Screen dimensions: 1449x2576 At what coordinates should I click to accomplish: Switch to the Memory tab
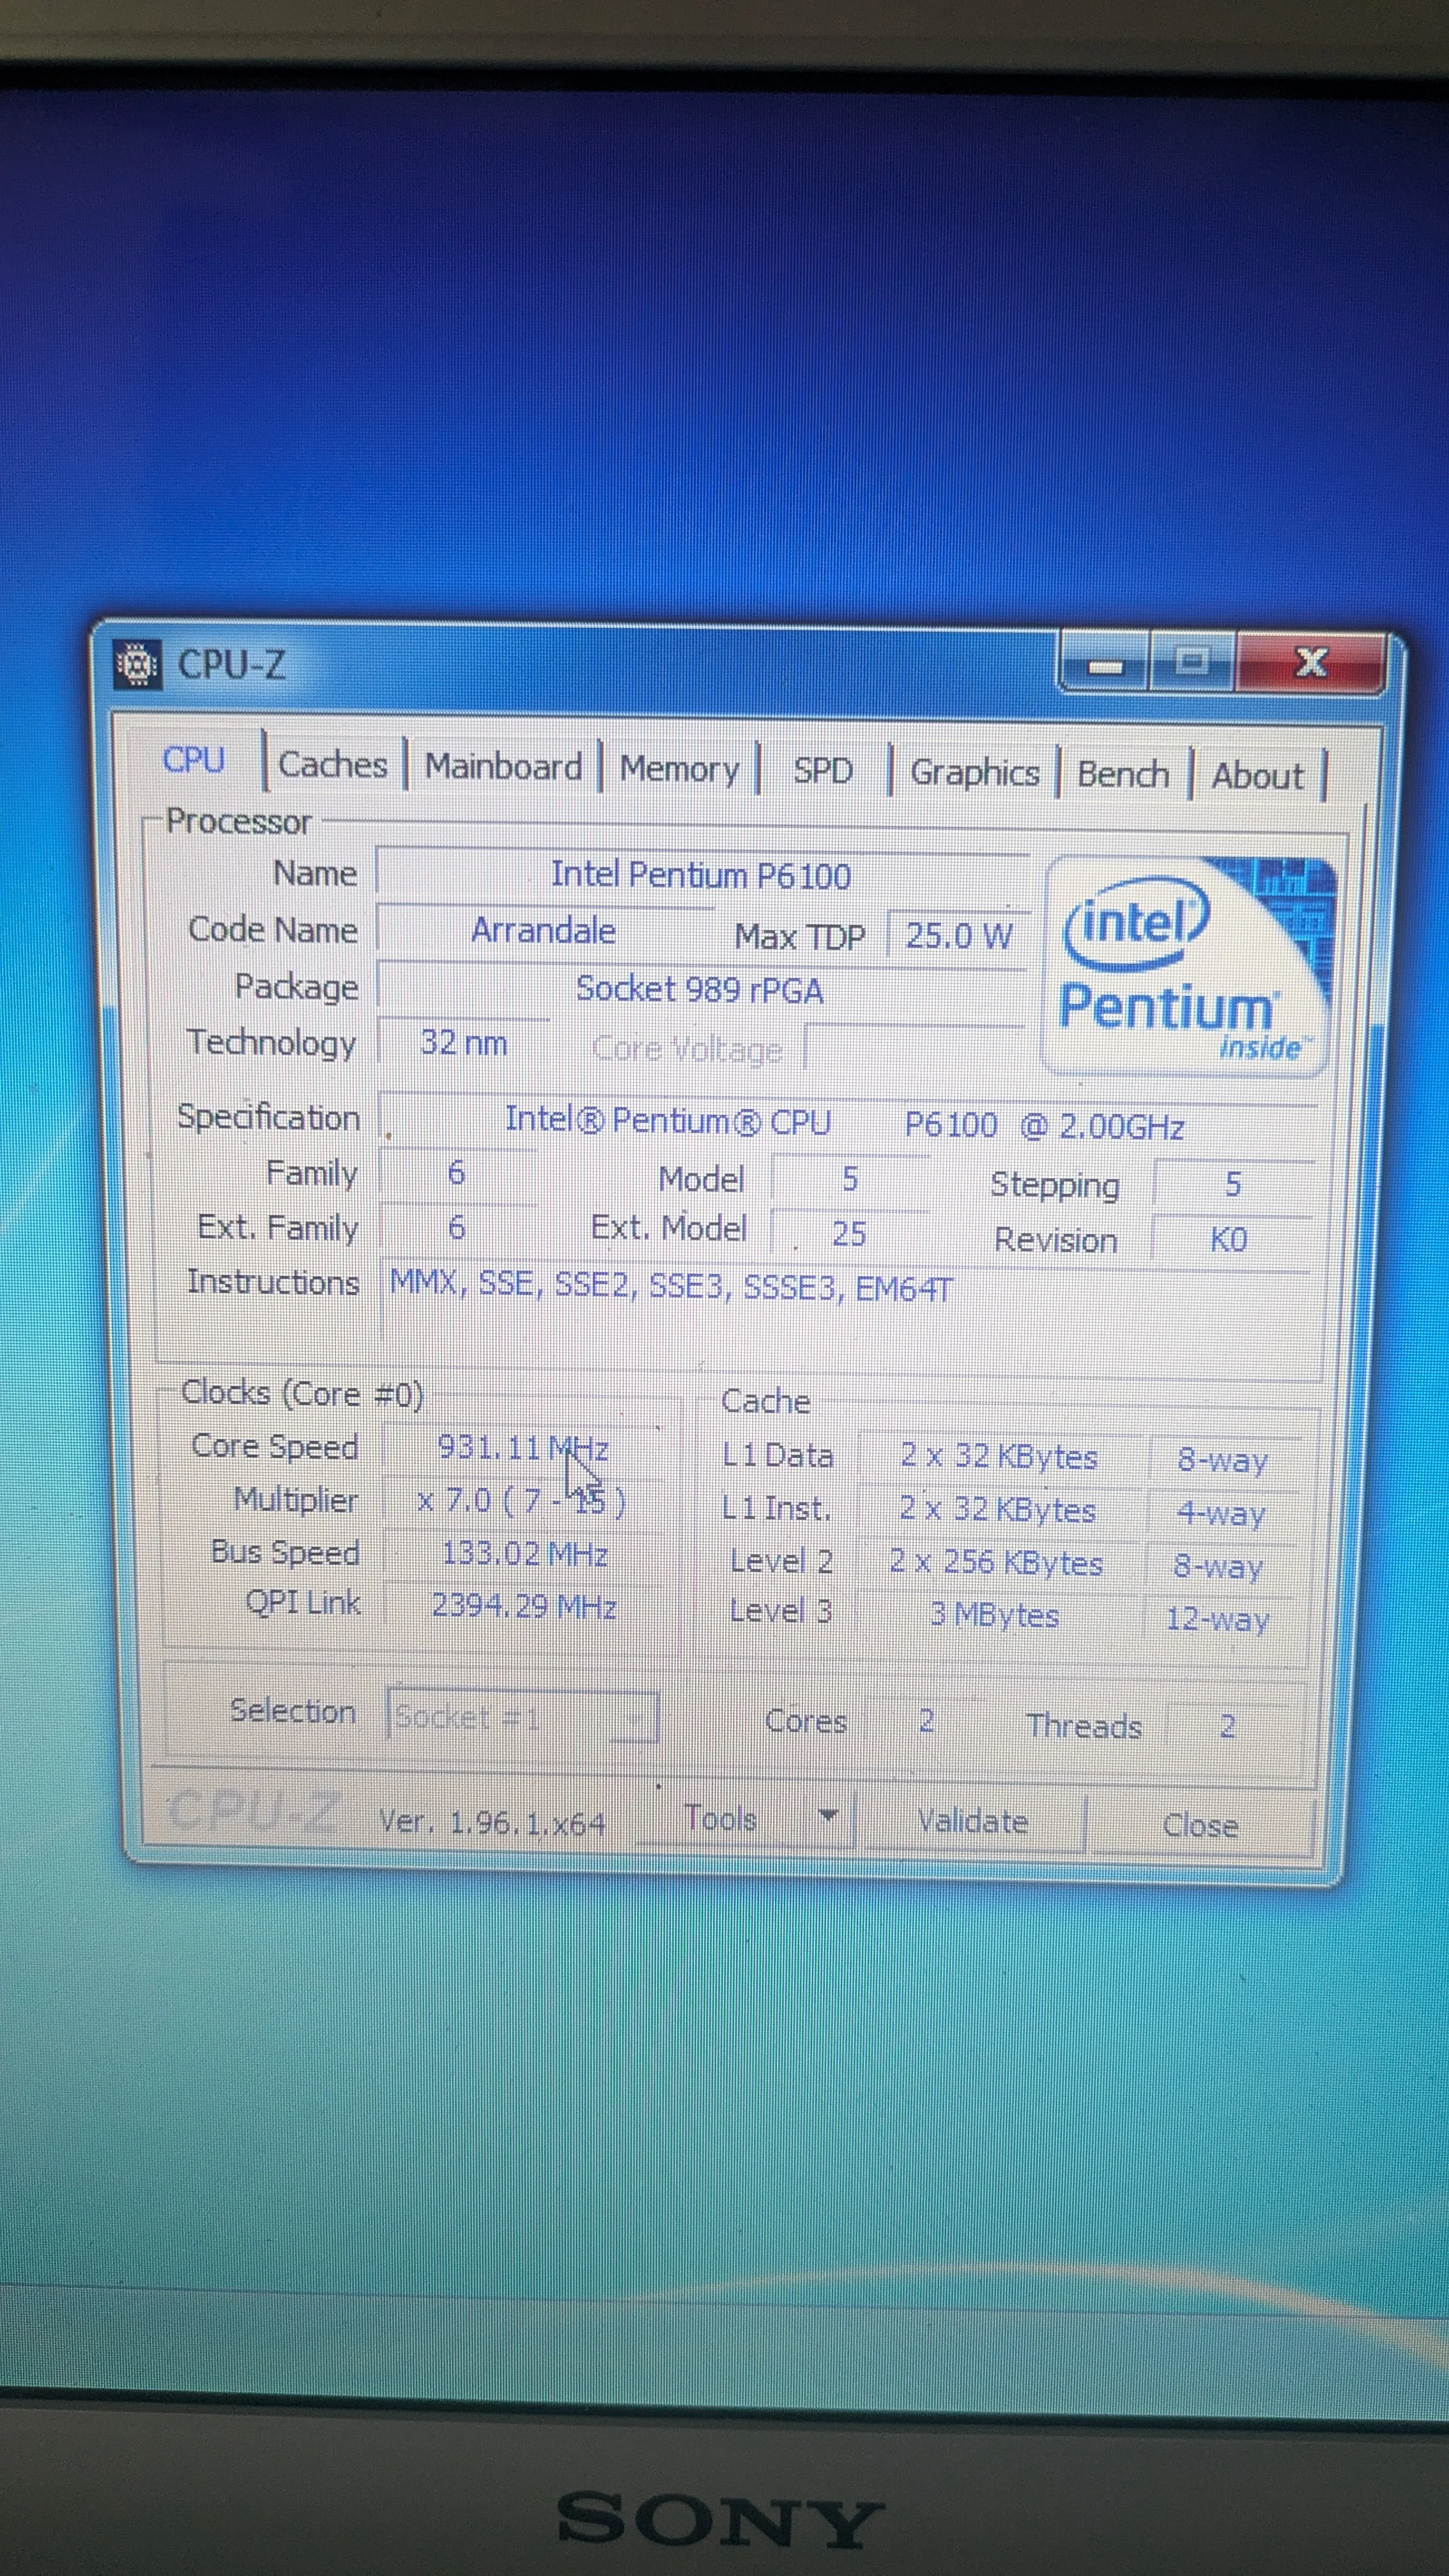679,769
